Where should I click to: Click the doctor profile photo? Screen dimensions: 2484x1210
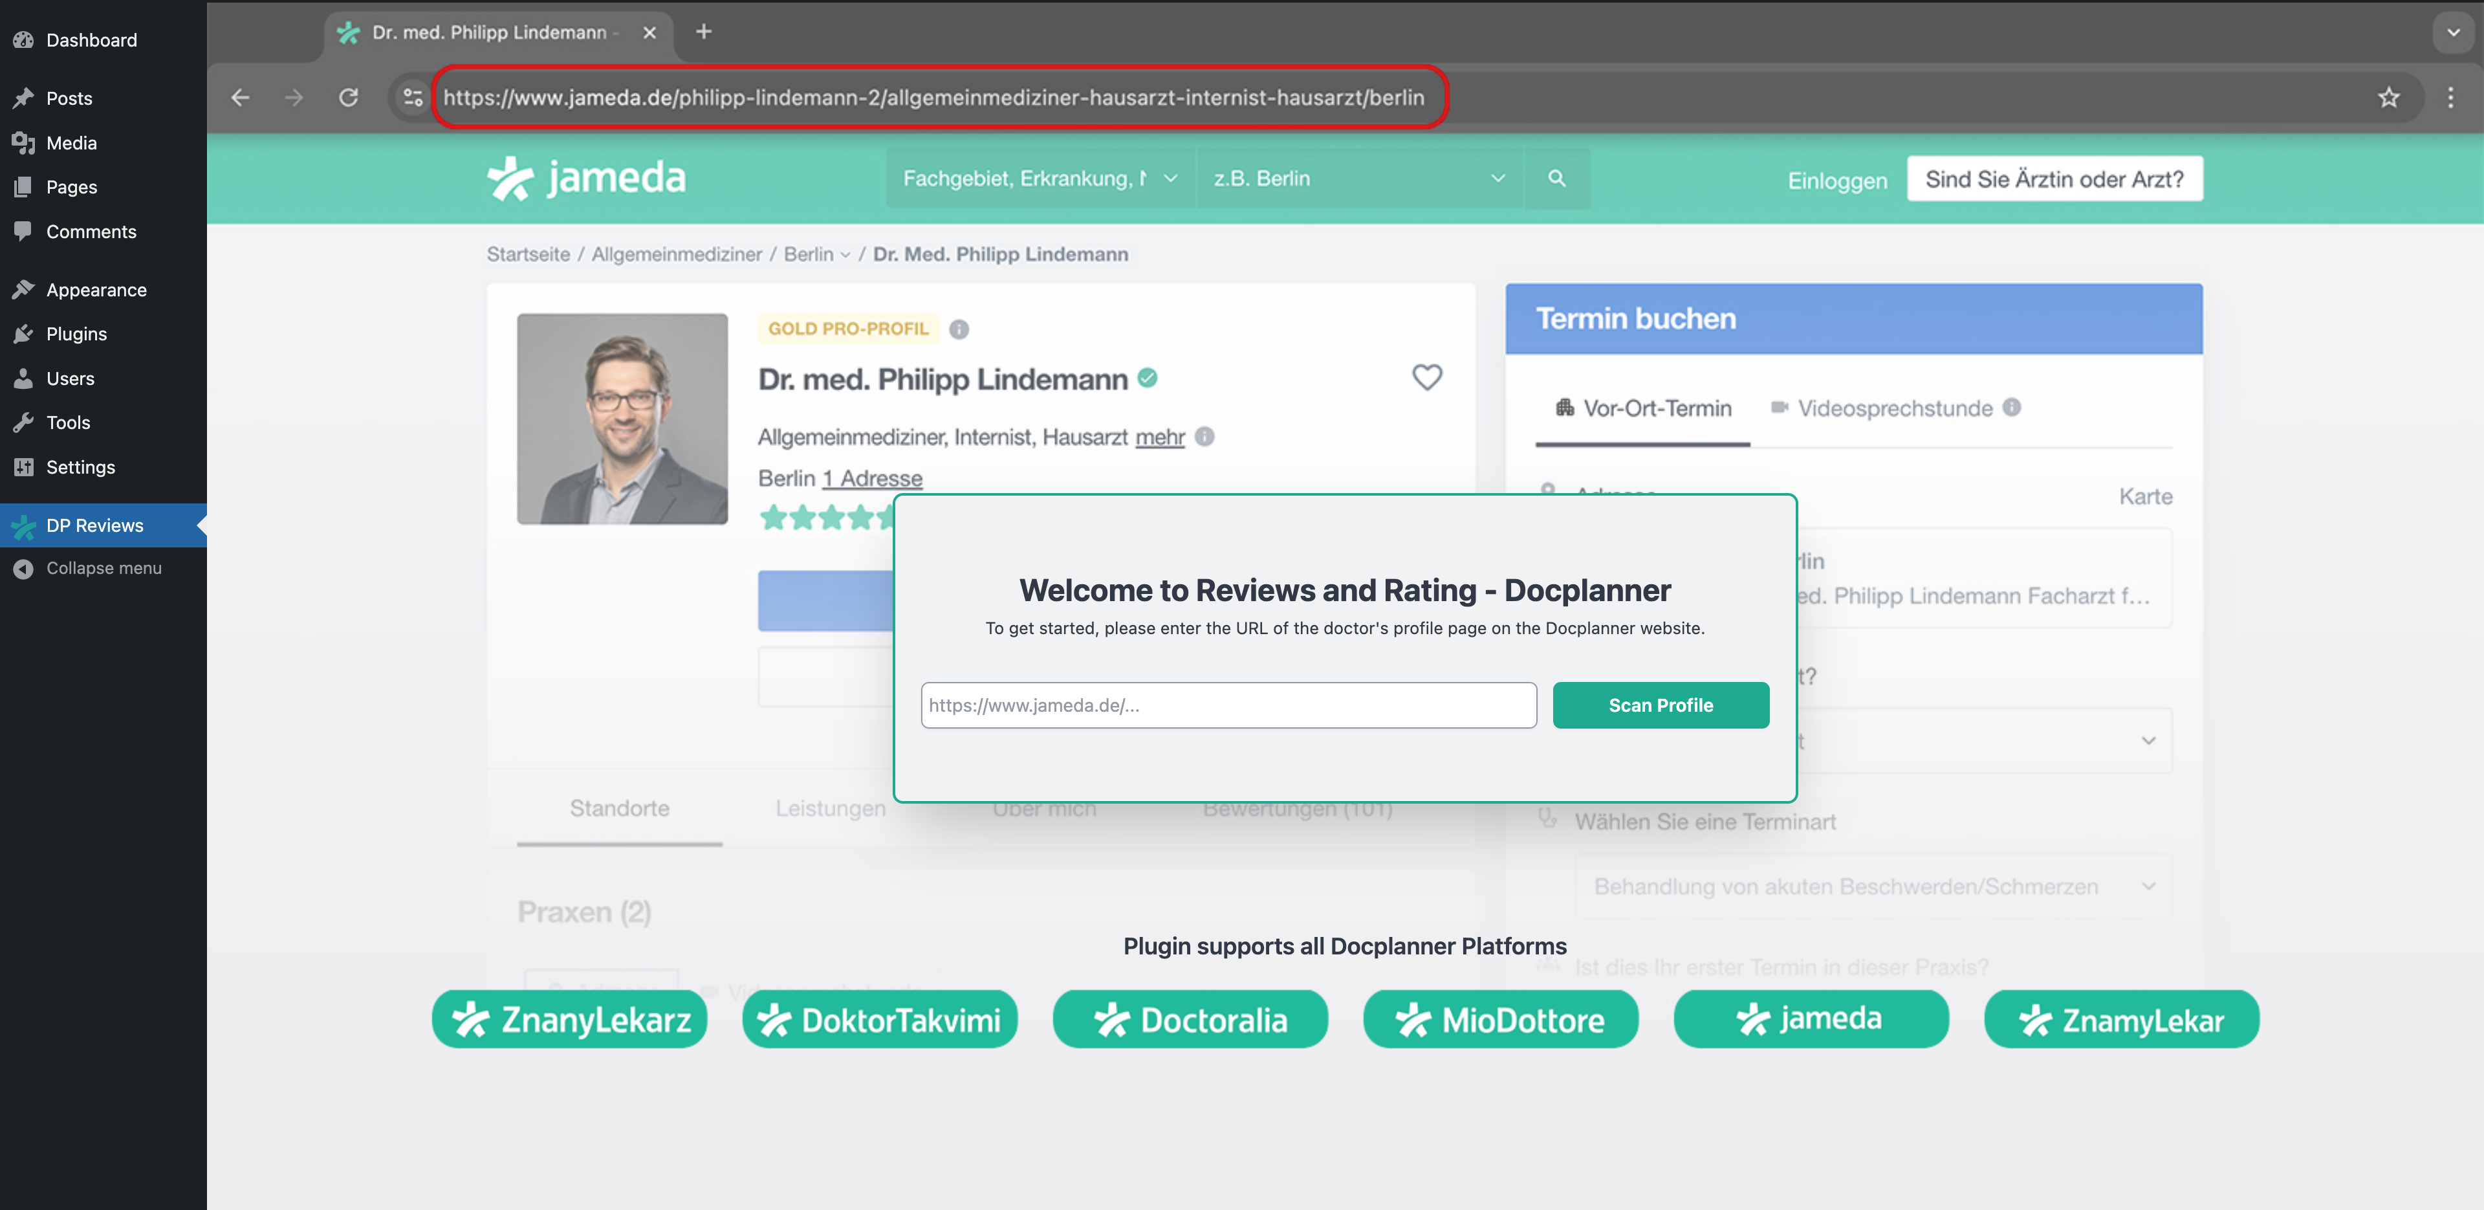(x=622, y=419)
